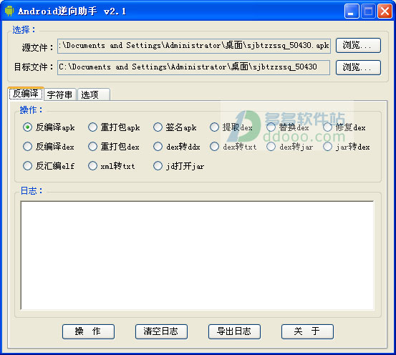Click 浏览 button next to 源文件
This screenshot has width=396, height=355.
tap(358, 45)
